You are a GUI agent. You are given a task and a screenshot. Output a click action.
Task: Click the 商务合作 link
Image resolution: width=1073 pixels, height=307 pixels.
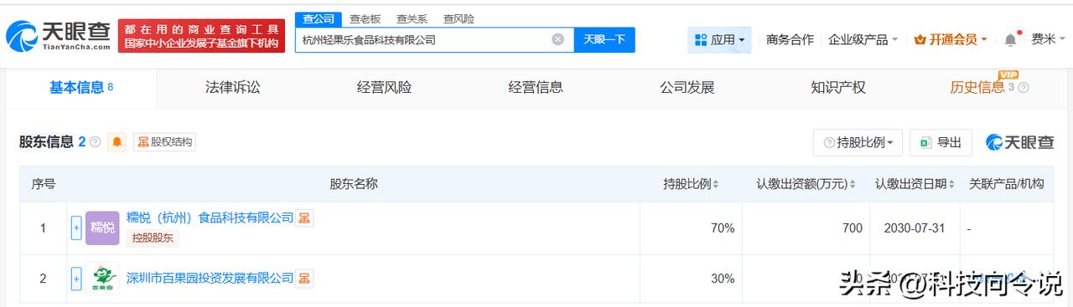pyautogui.click(x=790, y=39)
